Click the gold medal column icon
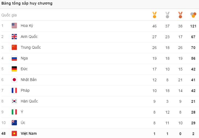 click(154, 15)
